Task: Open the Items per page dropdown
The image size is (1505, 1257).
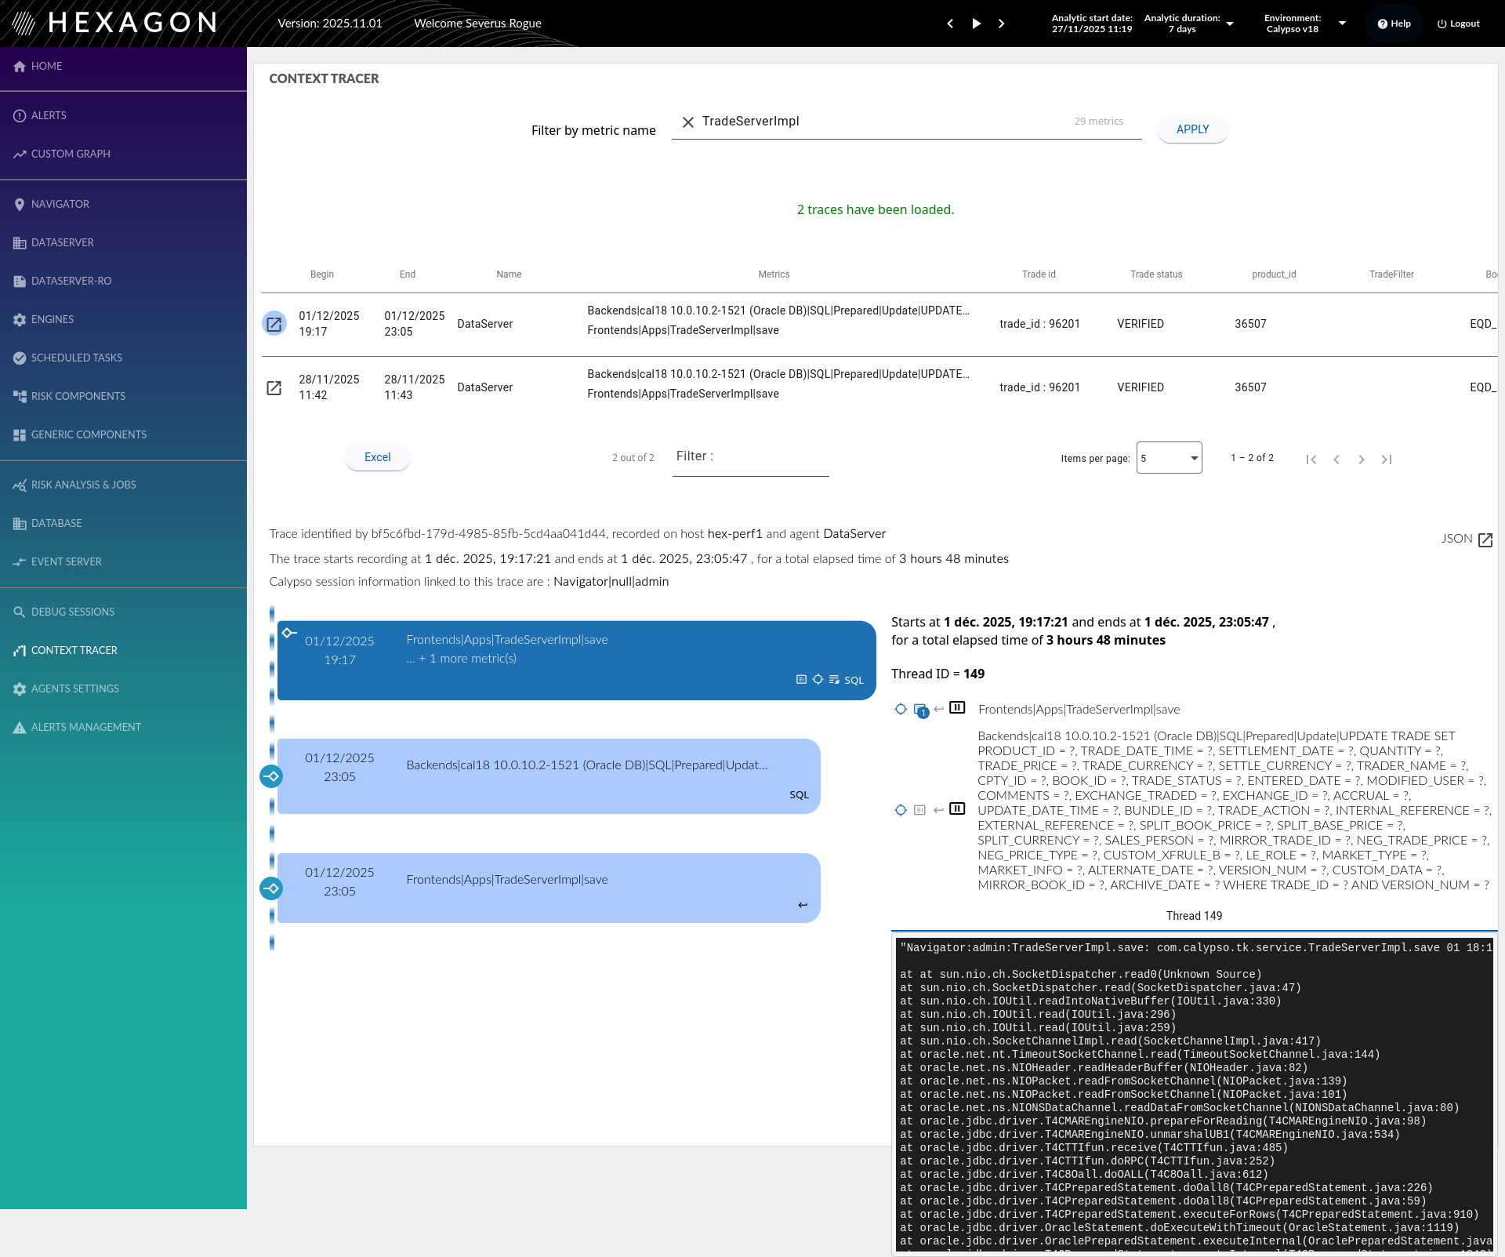Action: (1169, 457)
